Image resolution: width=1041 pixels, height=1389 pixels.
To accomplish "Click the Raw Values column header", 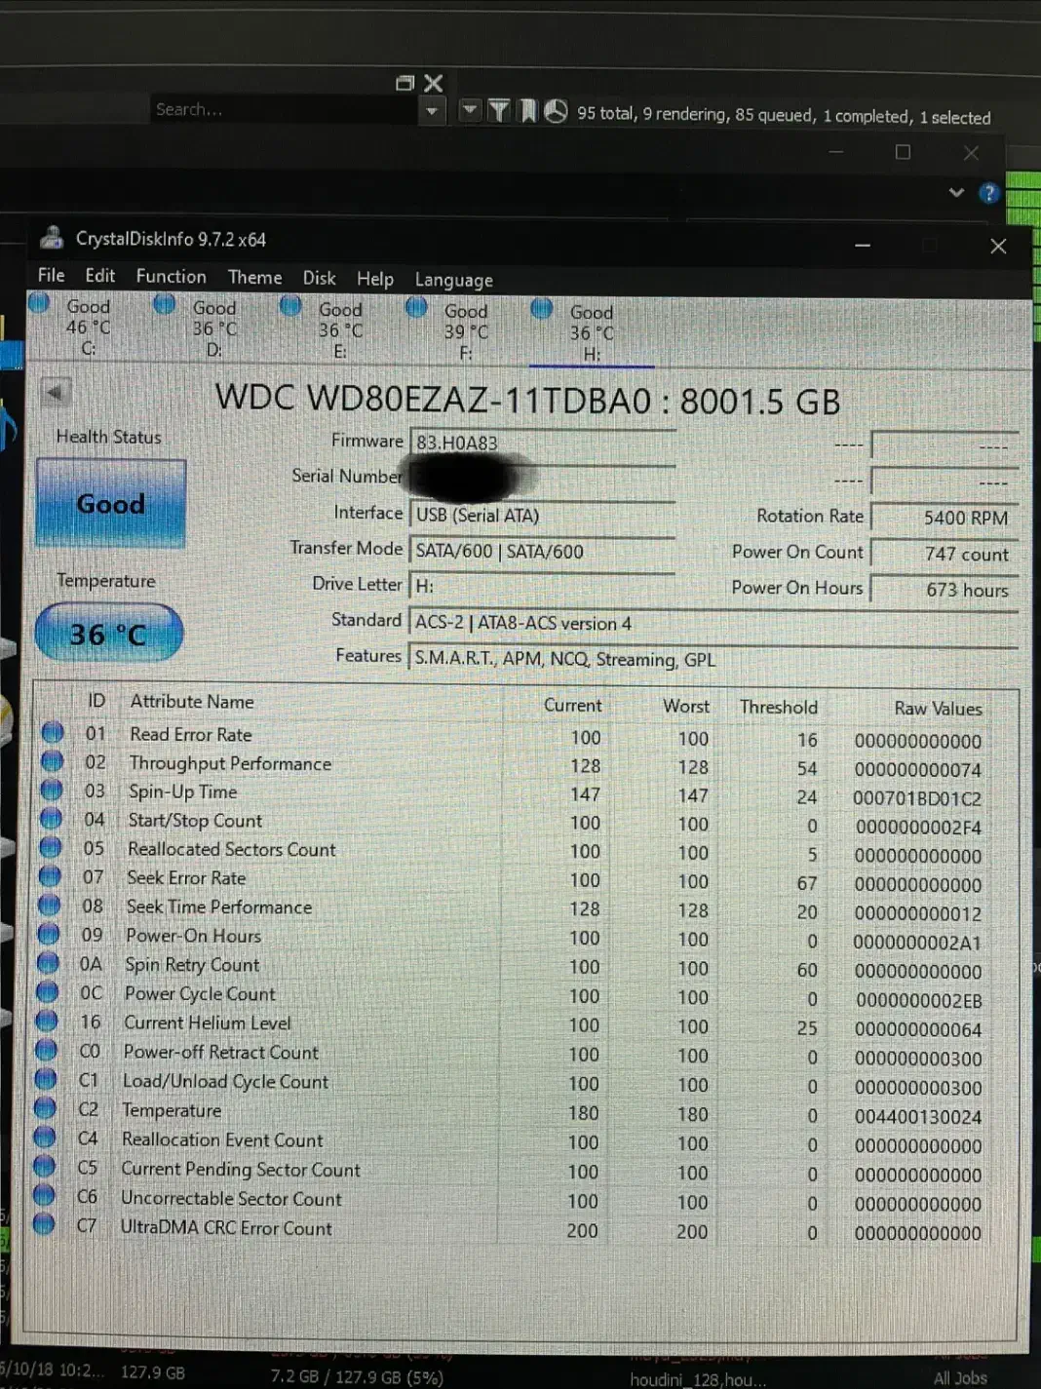I will tap(938, 709).
